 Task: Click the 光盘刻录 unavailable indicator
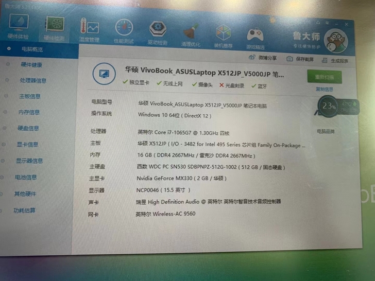[x=232, y=85]
